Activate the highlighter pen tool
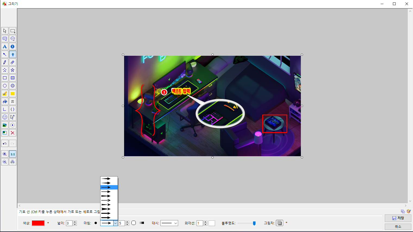Screen dimensions: 413x232 point(5,94)
